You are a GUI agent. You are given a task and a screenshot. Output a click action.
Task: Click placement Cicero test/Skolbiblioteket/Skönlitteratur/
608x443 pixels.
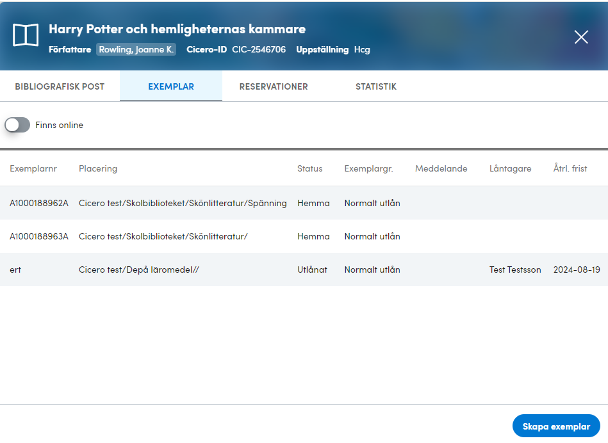click(163, 236)
